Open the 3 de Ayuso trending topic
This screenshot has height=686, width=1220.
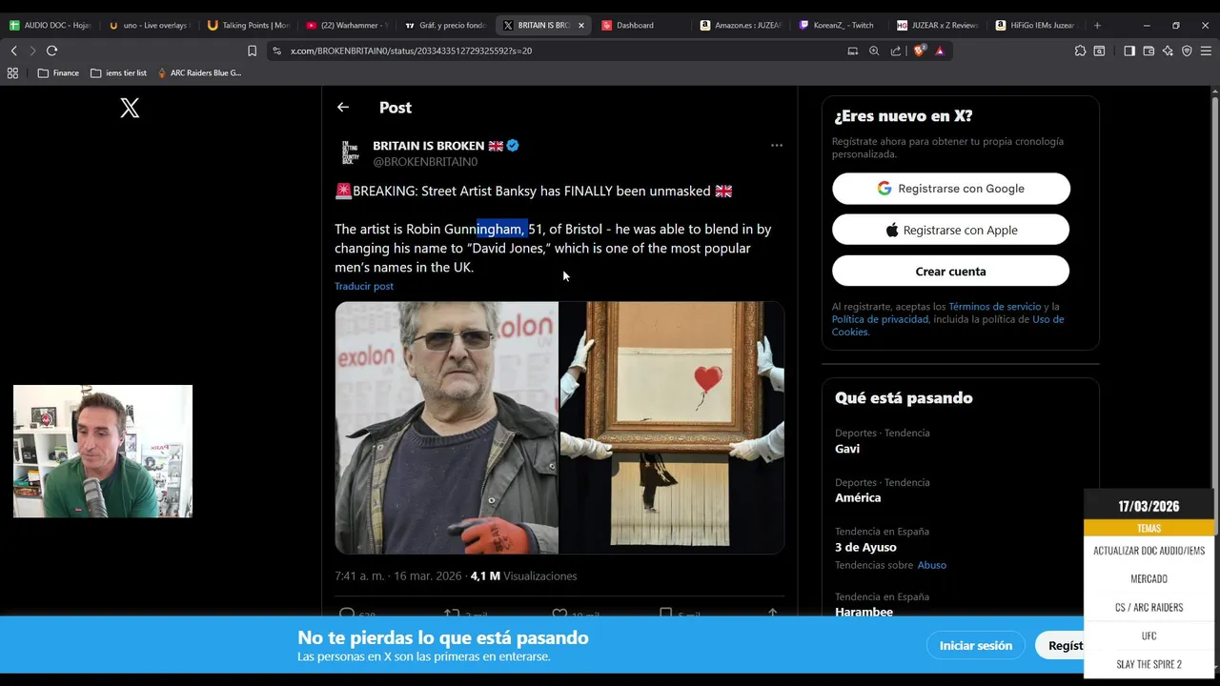coord(865,547)
